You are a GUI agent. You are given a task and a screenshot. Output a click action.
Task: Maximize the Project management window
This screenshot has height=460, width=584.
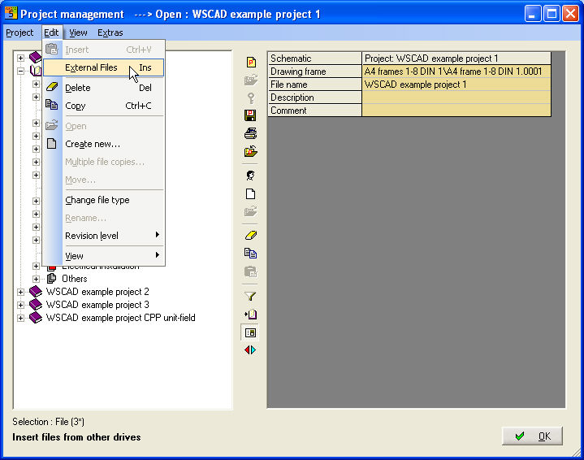[x=552, y=14]
